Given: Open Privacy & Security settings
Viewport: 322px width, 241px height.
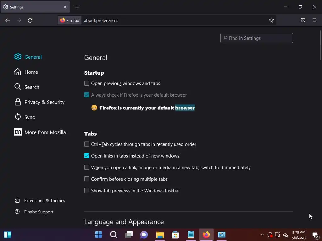Looking at the screenshot, I should click(39, 102).
